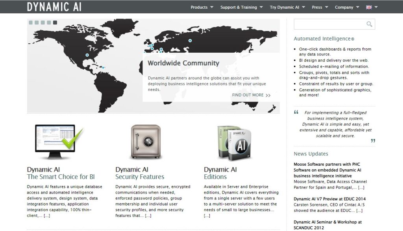The image size is (403, 231).
Task: Open Dynamic AI Seminar & Workshop at SCANDUC 2012
Action: pyautogui.click(x=328, y=225)
